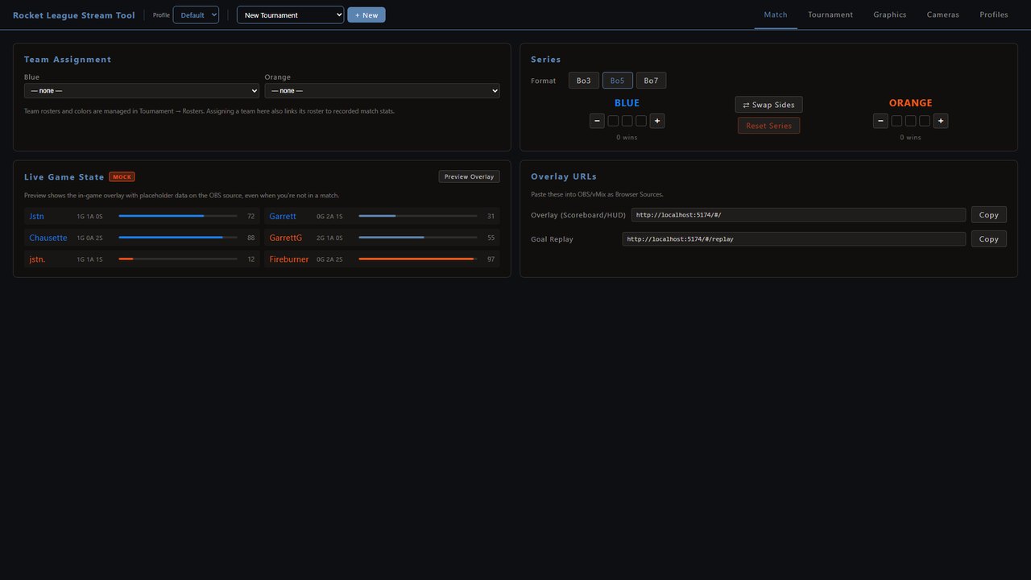Click player name GarrettG

(286, 238)
